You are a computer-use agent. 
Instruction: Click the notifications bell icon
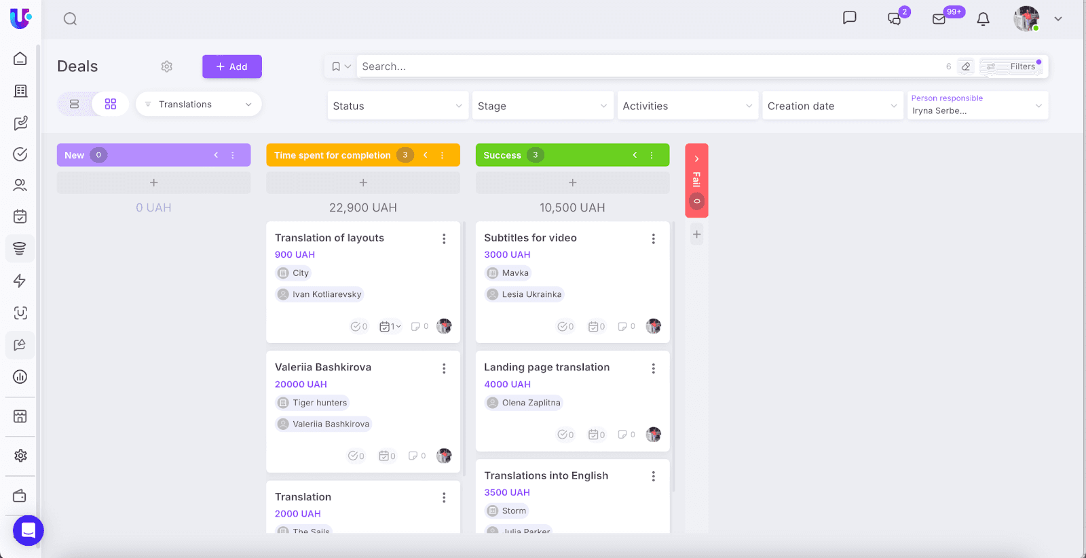click(983, 19)
